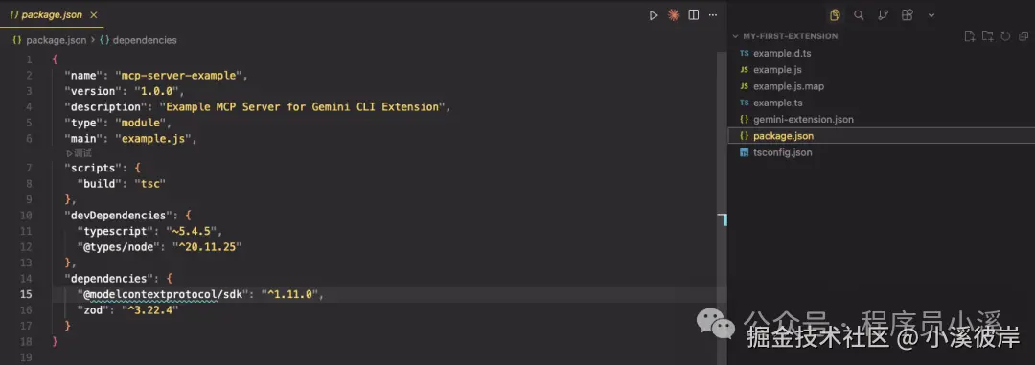Click the orange starburst Claude icon
Viewport: 1035px width, 365px height.
coord(674,15)
